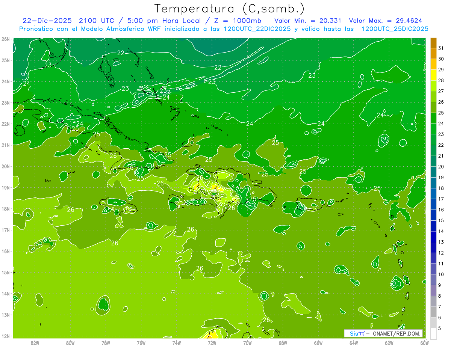
Task: Pick the green legend swatch between 23 and 24
Action: click(x=433, y=129)
